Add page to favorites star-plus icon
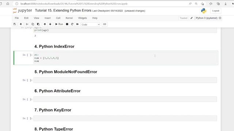 203,4
